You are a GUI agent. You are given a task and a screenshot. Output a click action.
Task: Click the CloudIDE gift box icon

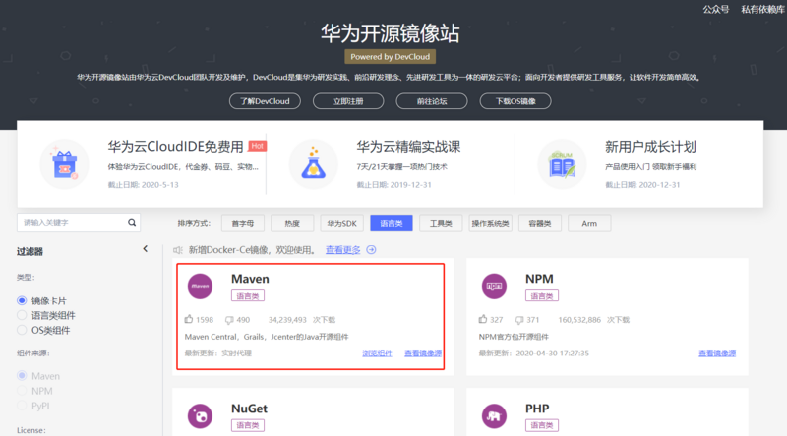(64, 164)
